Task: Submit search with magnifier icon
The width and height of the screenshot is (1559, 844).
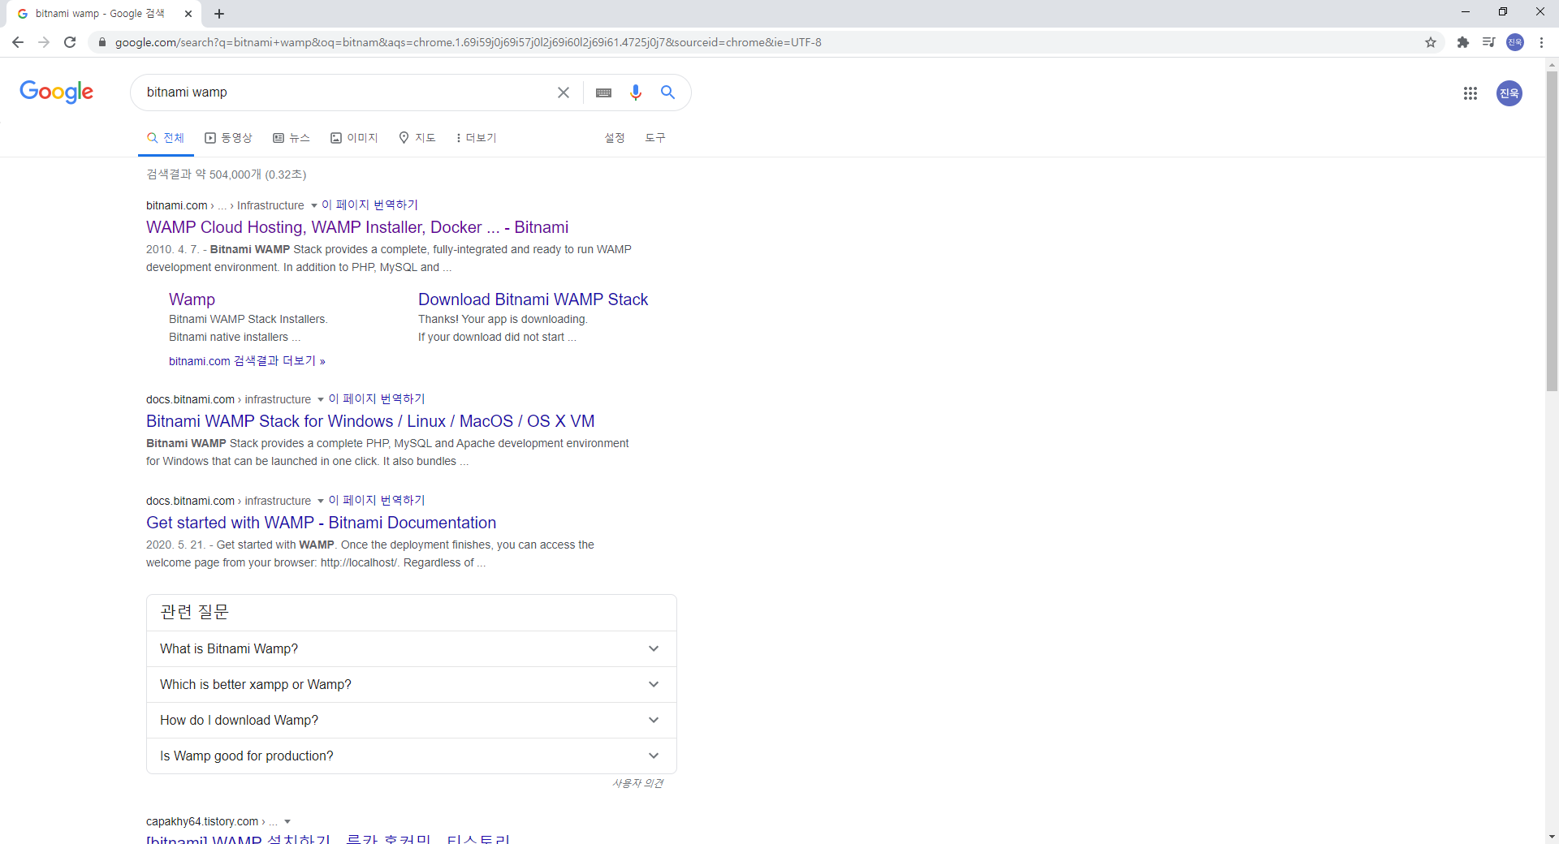Action: coord(667,93)
